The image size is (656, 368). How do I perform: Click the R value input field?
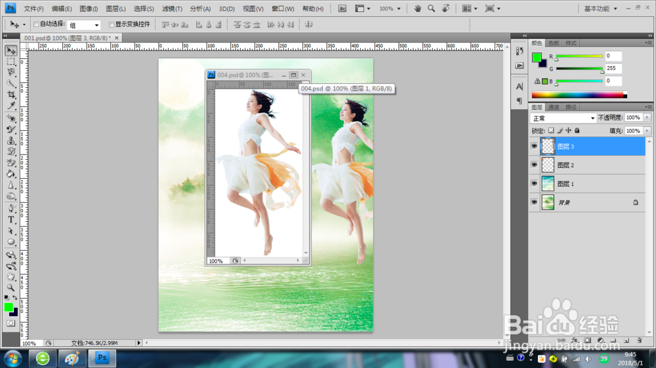pyautogui.click(x=613, y=56)
